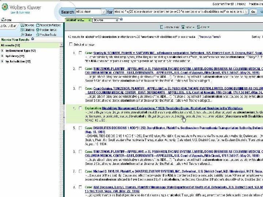
Task: Click the up arrow of the narrow-results scrollbar
Action: (x=61, y=45)
